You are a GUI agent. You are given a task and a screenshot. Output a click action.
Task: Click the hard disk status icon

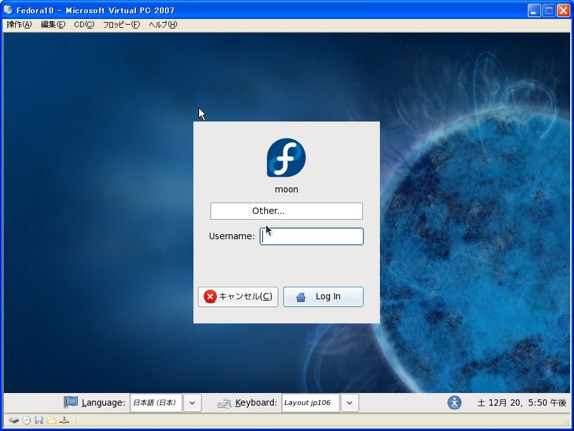[x=14, y=420]
